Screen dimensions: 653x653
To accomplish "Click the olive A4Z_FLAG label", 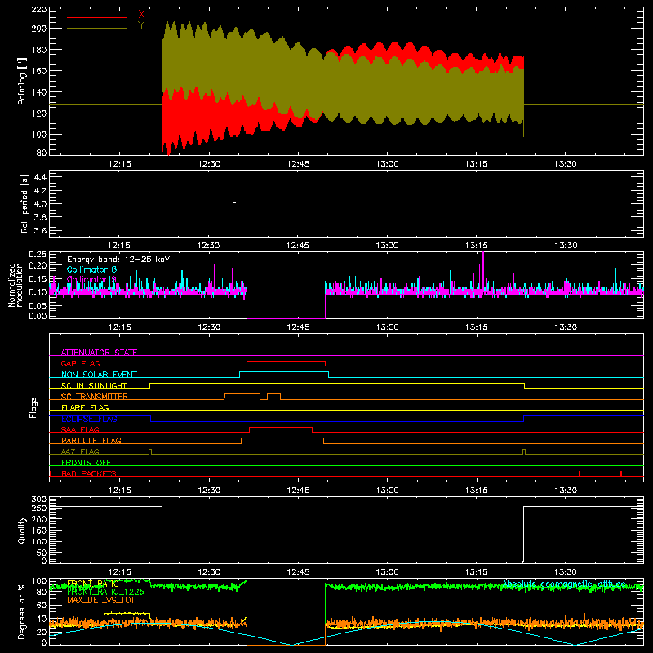I will (x=80, y=451).
